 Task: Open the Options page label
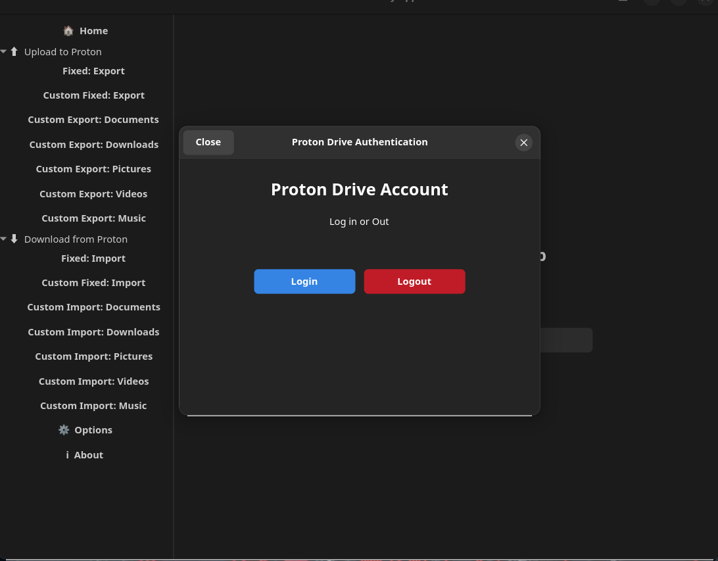point(93,430)
